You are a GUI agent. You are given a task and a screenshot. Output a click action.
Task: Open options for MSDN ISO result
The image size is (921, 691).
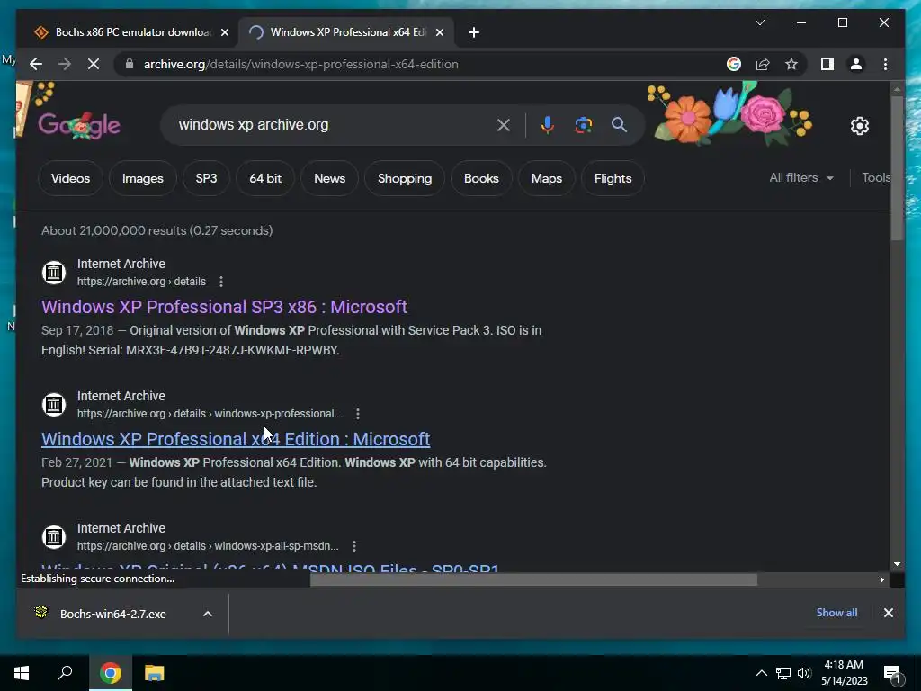click(x=354, y=546)
